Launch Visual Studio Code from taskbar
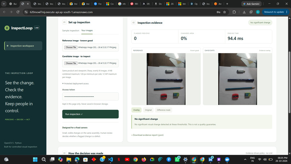 [x=110, y=160]
